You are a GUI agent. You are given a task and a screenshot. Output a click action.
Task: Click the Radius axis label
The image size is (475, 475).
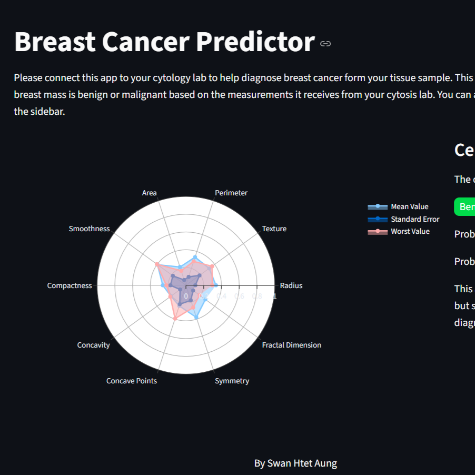pyautogui.click(x=291, y=285)
